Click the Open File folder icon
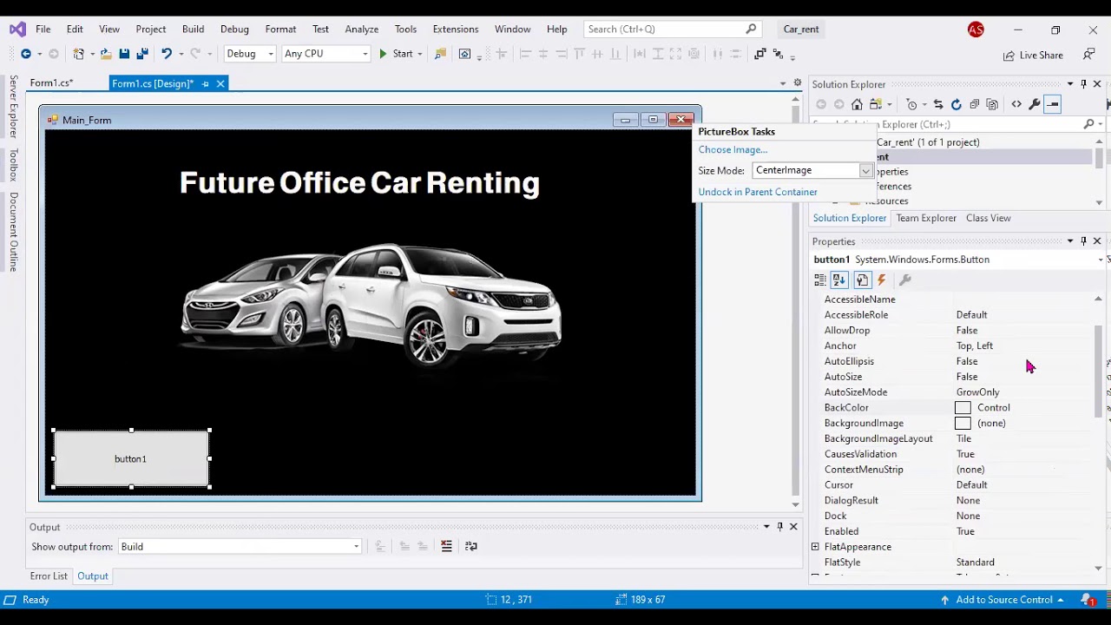The image size is (1111, 625). pyautogui.click(x=106, y=54)
